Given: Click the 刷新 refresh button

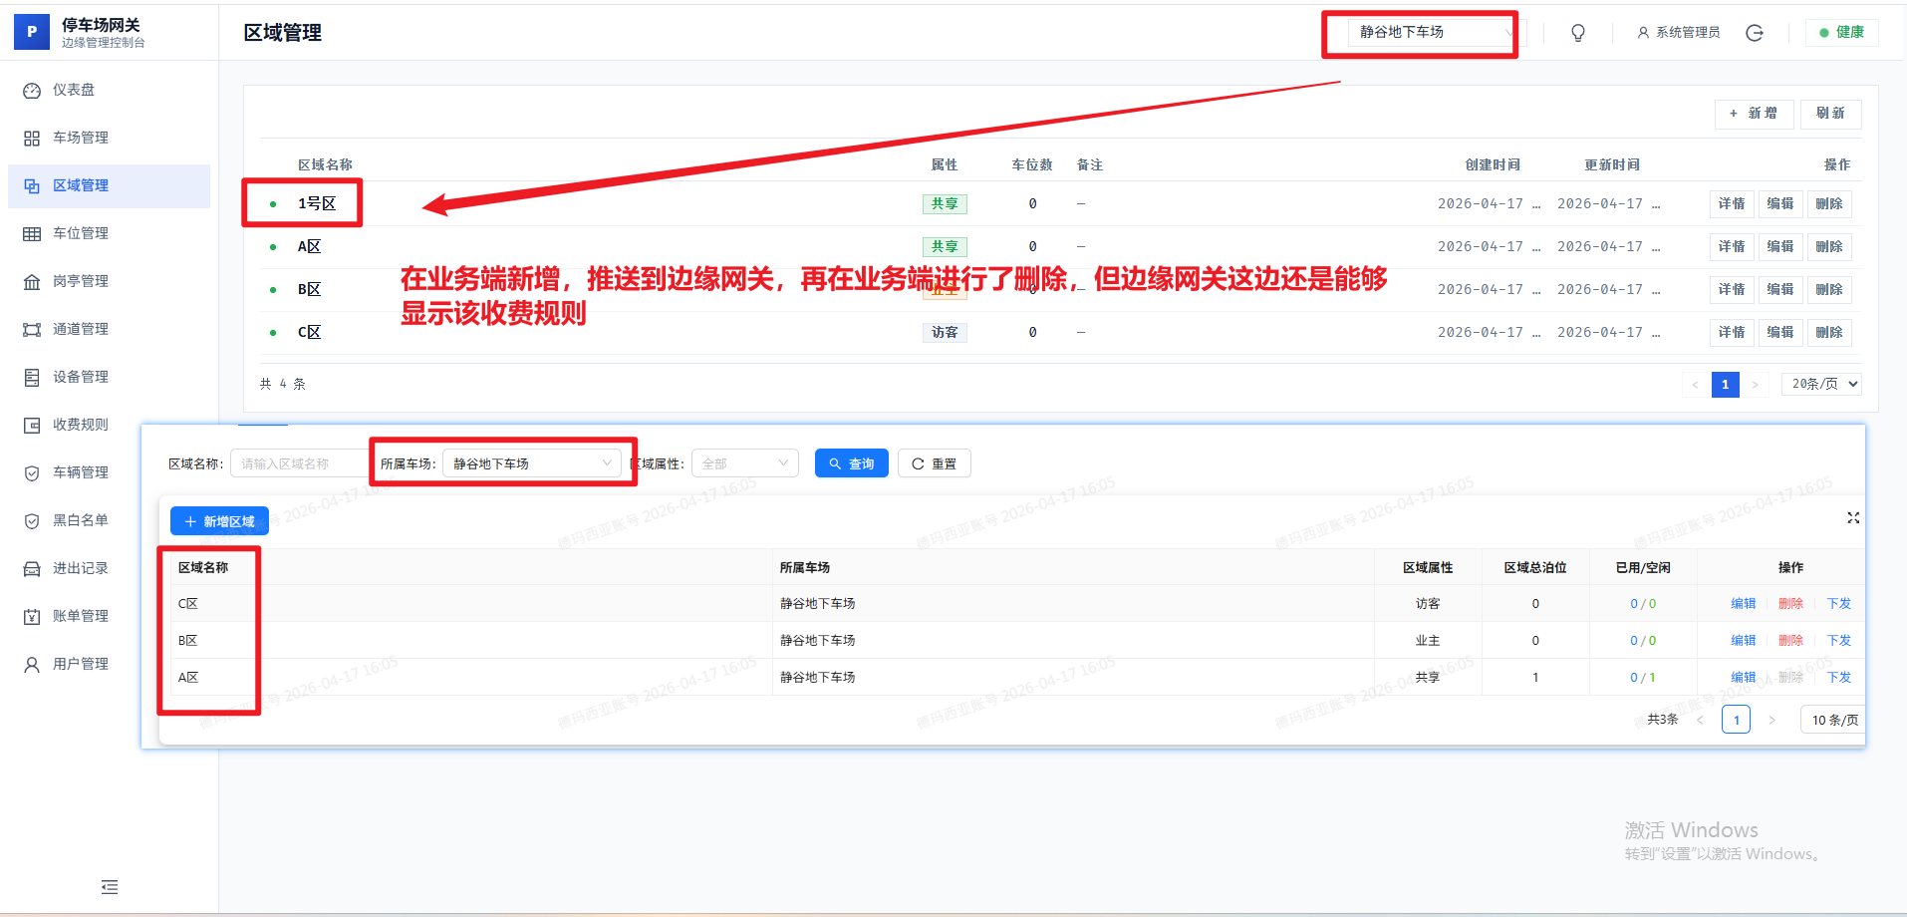Looking at the screenshot, I should (1830, 114).
